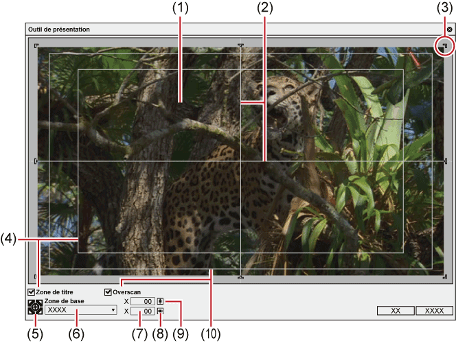The height and width of the screenshot is (343, 456).
Task: Close the Outil de présentation window
Action: tap(450, 29)
